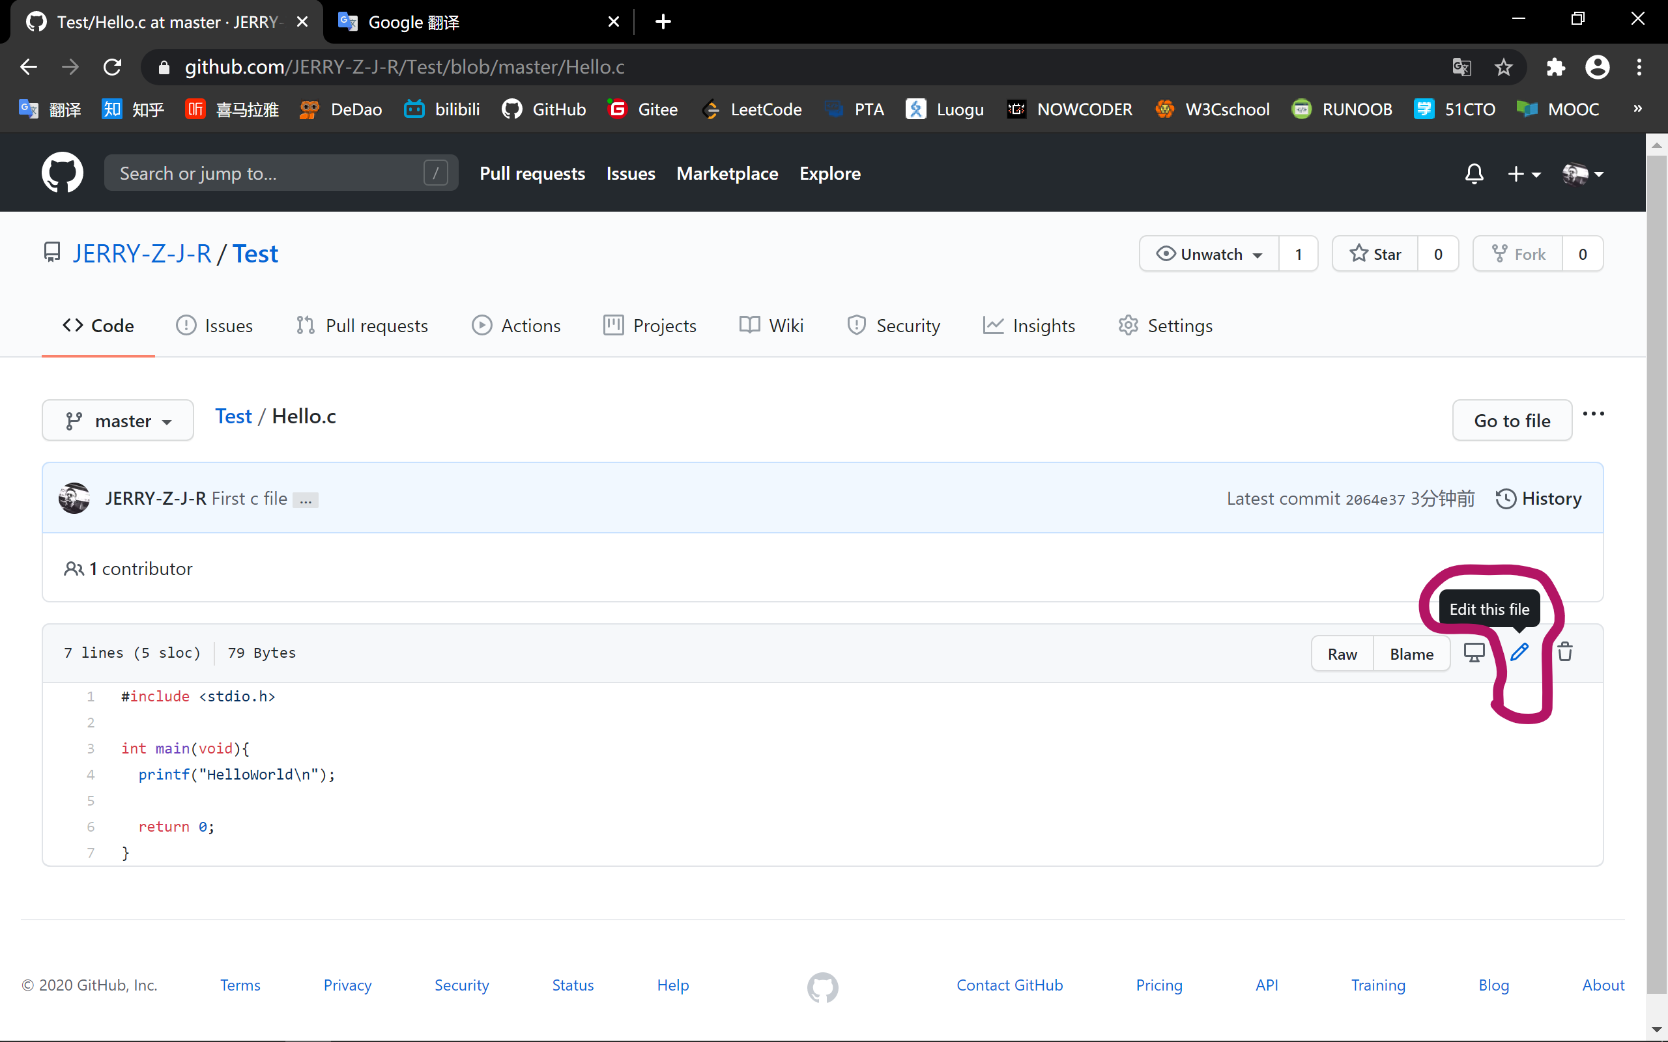This screenshot has width=1668, height=1042.
Task: Open file in GitHub Desktop icon
Action: click(x=1474, y=652)
